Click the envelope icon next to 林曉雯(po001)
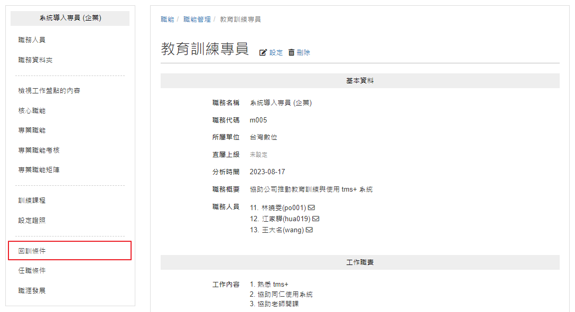This screenshot has width=575, height=312. 311,207
